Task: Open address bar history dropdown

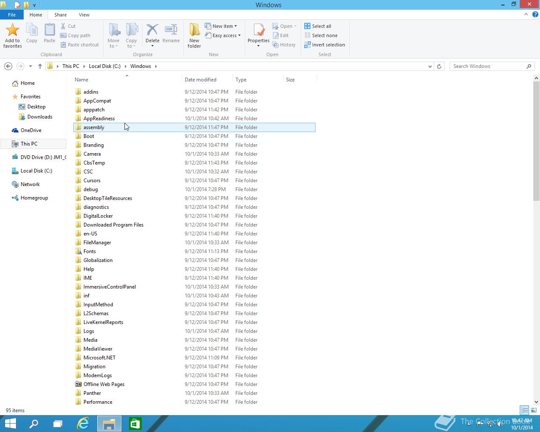Action: coord(430,66)
